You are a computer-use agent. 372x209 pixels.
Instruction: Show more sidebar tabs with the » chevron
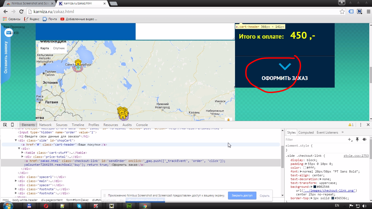(x=343, y=132)
